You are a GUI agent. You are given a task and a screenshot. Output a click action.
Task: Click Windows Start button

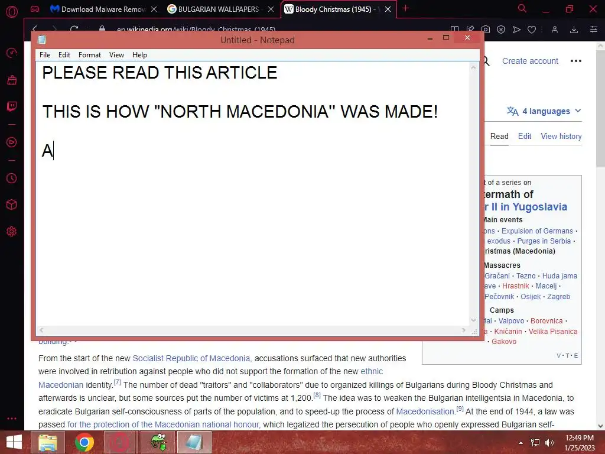click(x=14, y=442)
